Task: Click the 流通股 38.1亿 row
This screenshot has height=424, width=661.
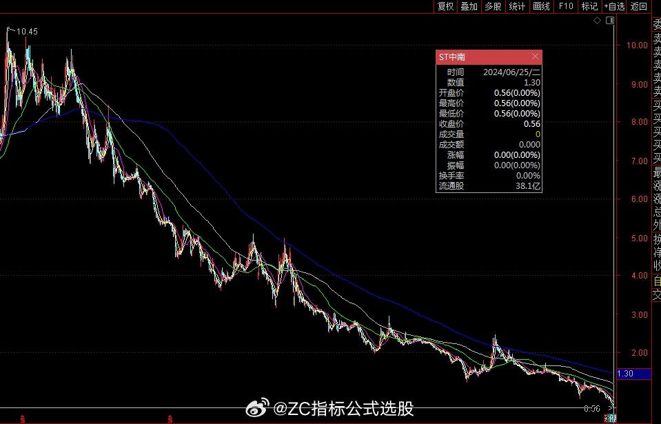Action: tap(489, 186)
